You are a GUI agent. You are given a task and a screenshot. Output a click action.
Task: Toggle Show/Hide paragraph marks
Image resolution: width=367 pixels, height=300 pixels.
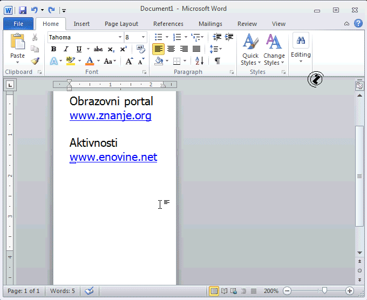point(217,61)
